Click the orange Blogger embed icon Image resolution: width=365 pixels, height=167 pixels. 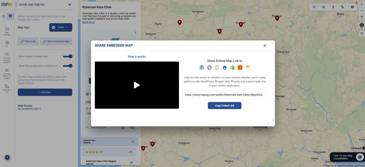tap(240, 67)
